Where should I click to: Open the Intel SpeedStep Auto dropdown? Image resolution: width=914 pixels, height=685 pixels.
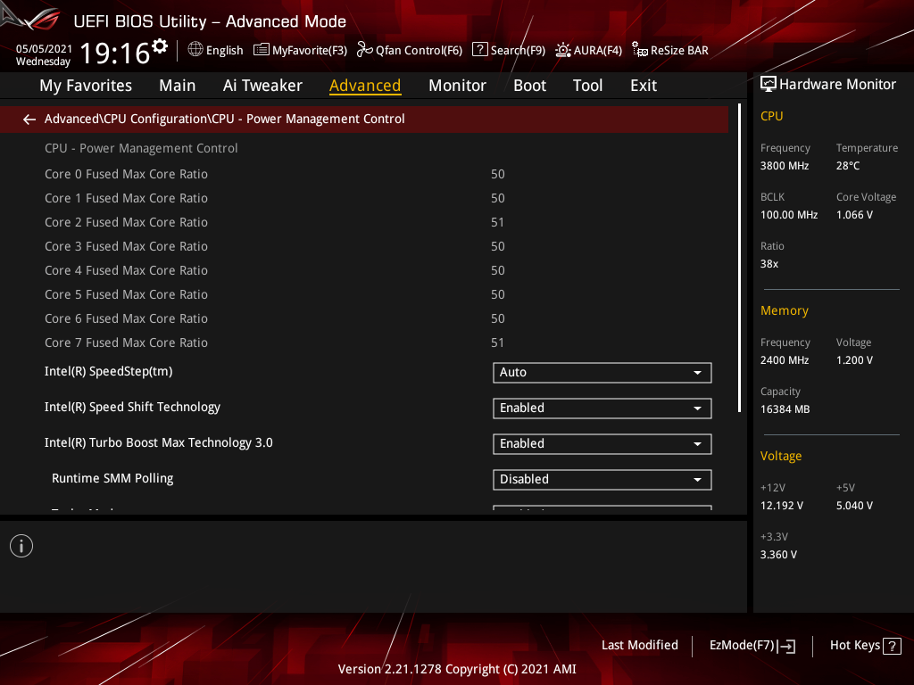coord(602,373)
